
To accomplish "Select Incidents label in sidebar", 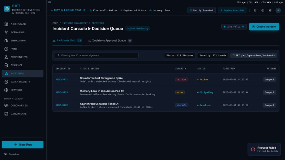I will (x=17, y=74).
